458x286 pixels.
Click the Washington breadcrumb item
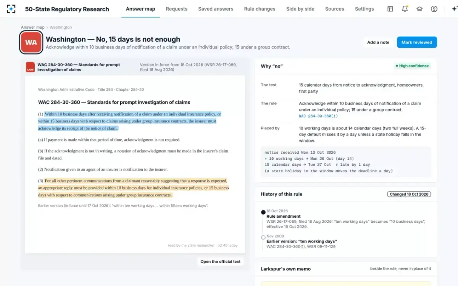click(61, 27)
